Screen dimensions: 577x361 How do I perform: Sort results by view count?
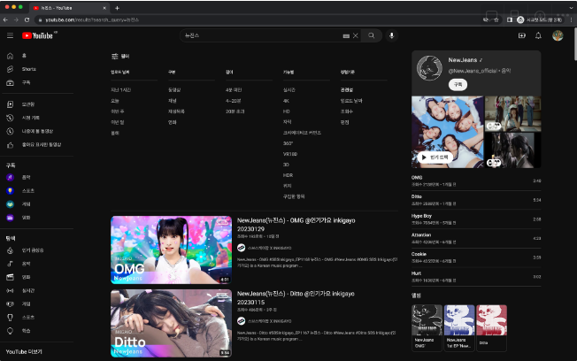click(x=346, y=111)
